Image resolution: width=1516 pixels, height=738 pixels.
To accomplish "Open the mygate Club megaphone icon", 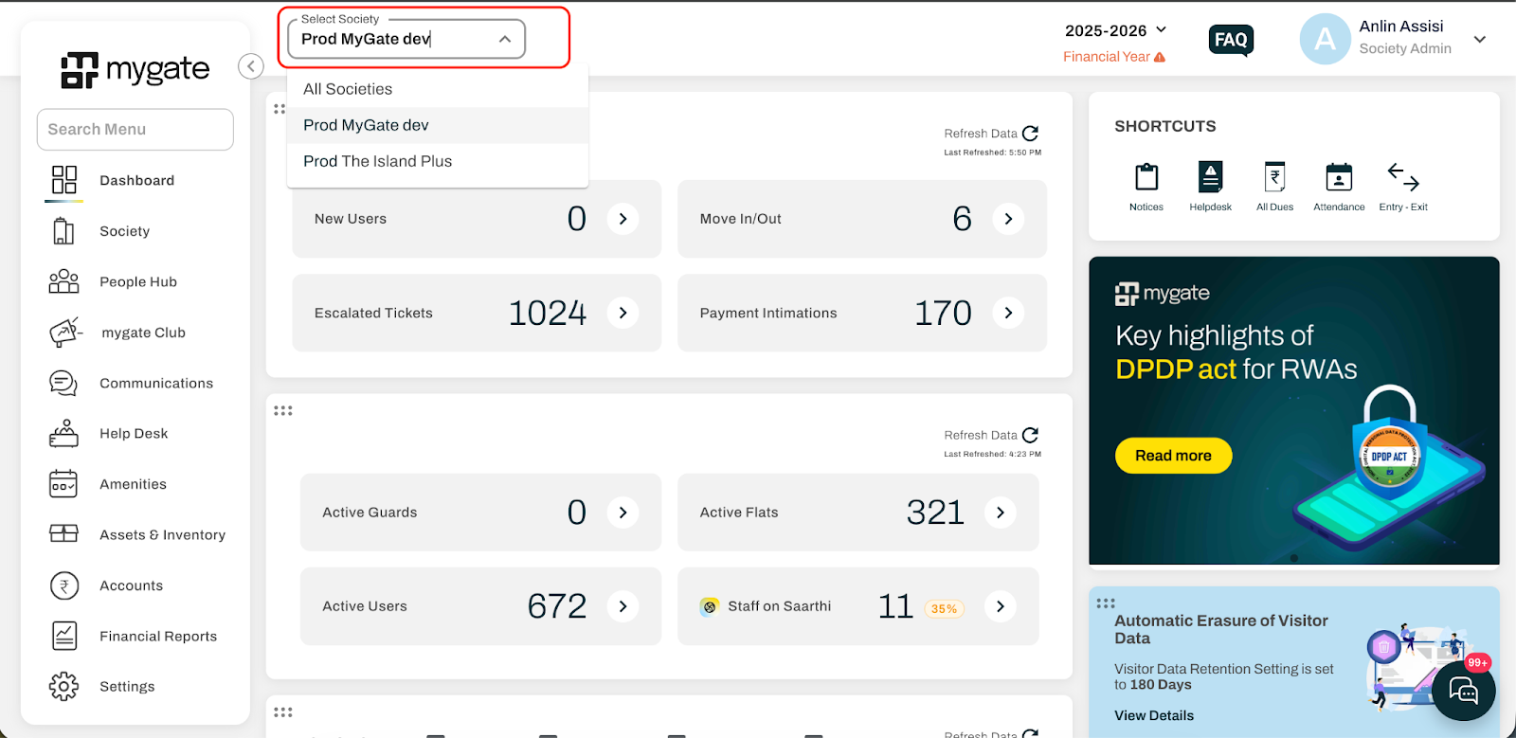I will point(65,333).
